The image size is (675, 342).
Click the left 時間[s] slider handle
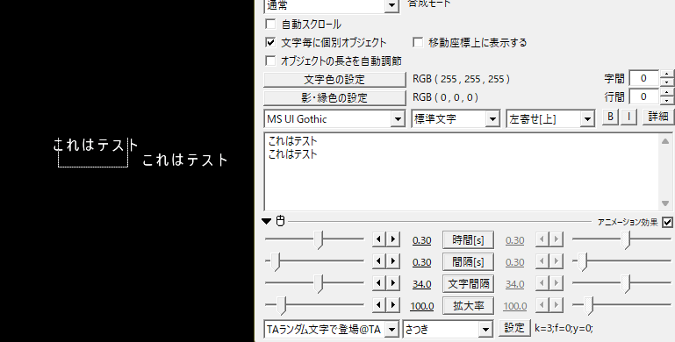point(319,239)
